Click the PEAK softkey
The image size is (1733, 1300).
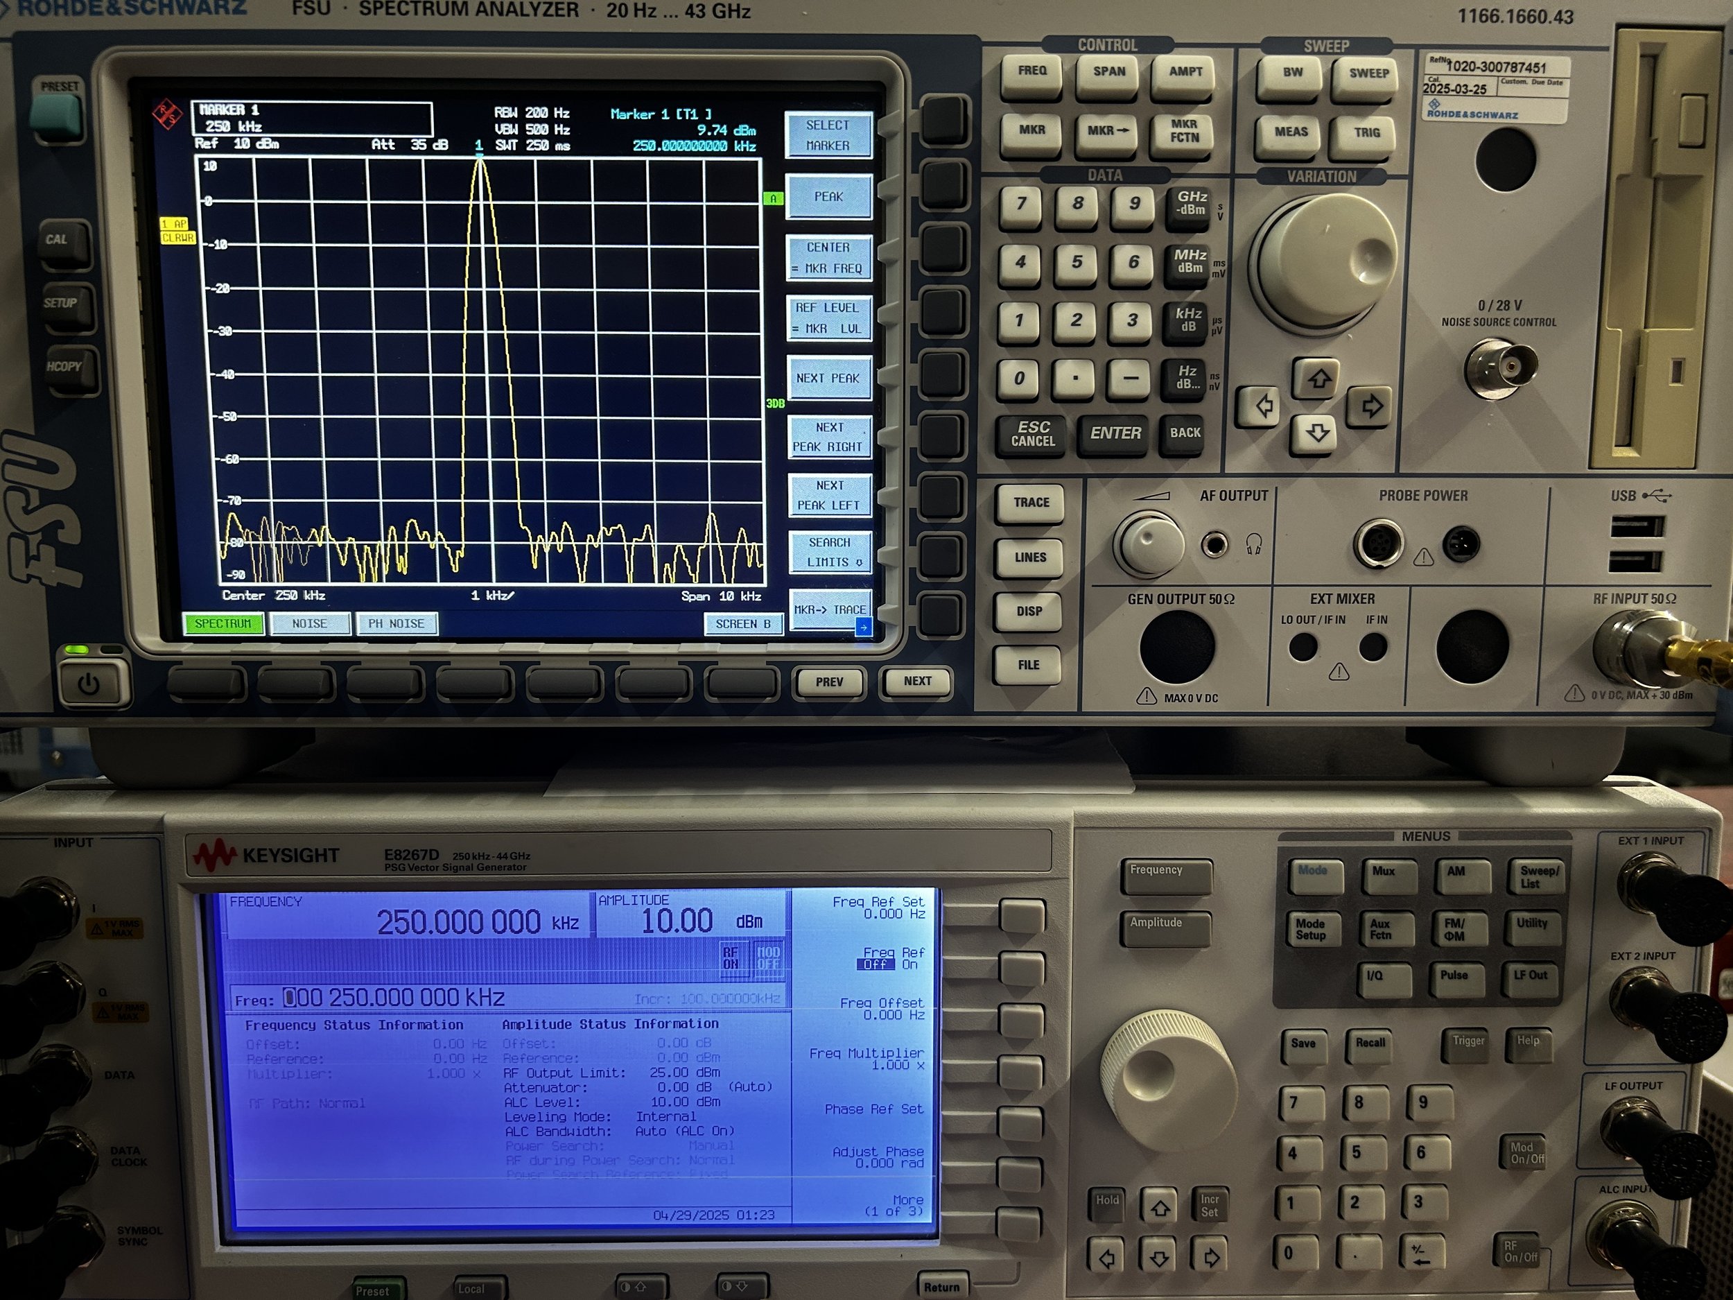(x=828, y=197)
